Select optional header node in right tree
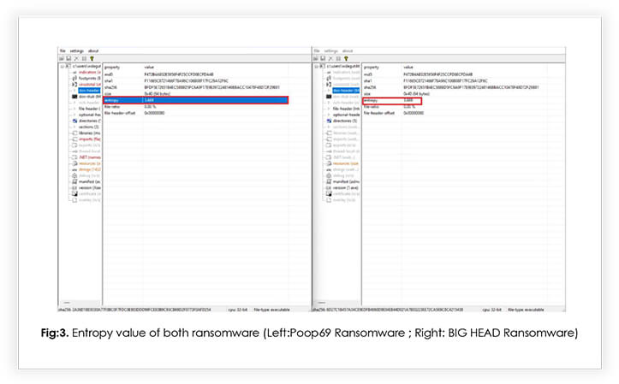The image size is (619, 384). [346, 115]
